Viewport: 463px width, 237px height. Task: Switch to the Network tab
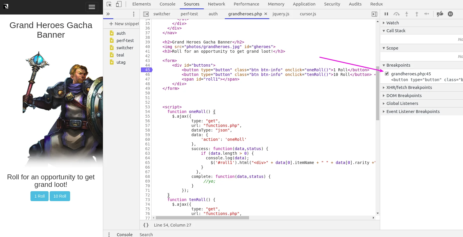(x=216, y=4)
